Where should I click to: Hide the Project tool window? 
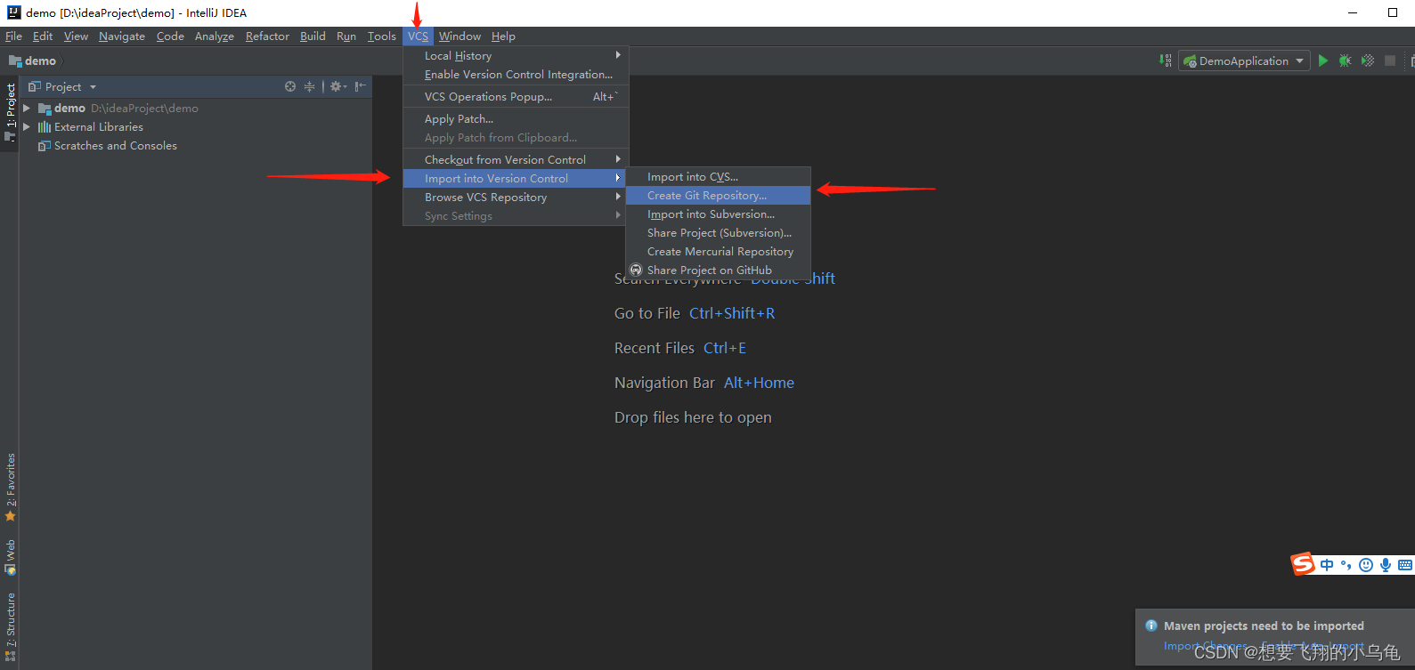(x=360, y=86)
